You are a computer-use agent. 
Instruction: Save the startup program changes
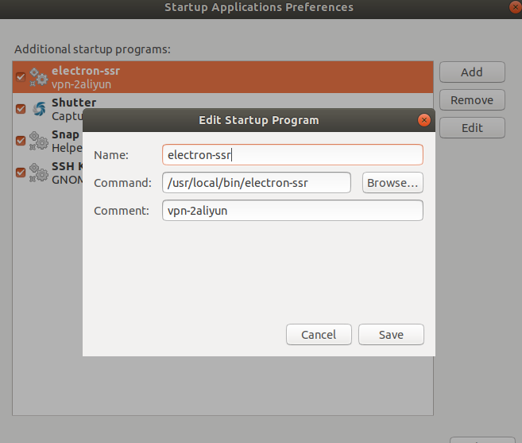[391, 334]
